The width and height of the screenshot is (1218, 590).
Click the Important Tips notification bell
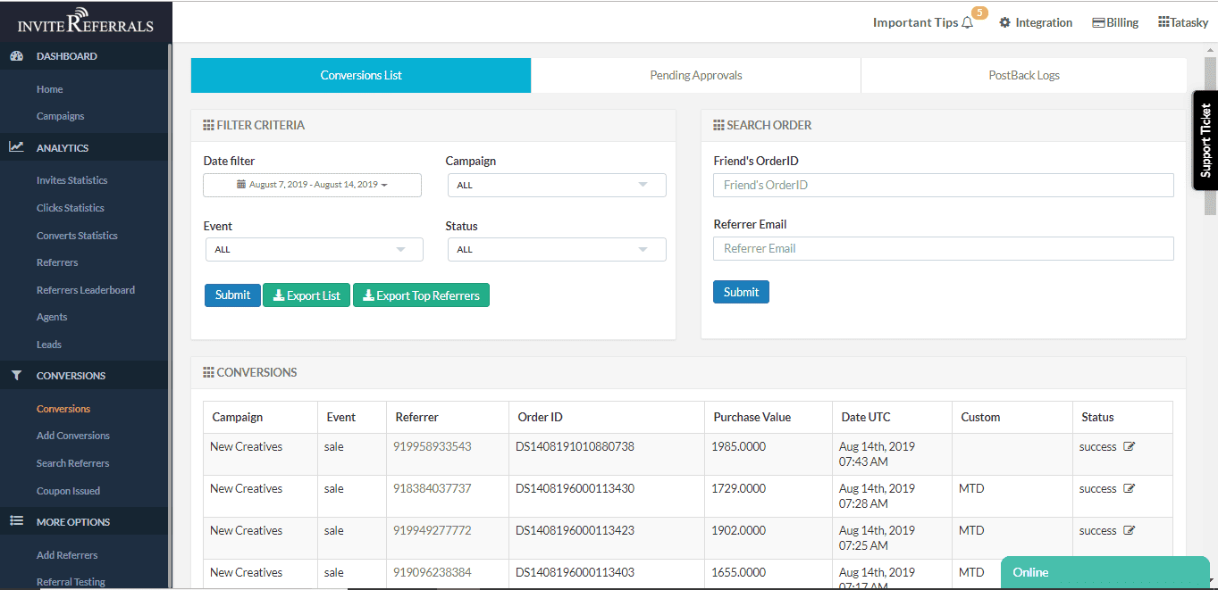click(967, 23)
